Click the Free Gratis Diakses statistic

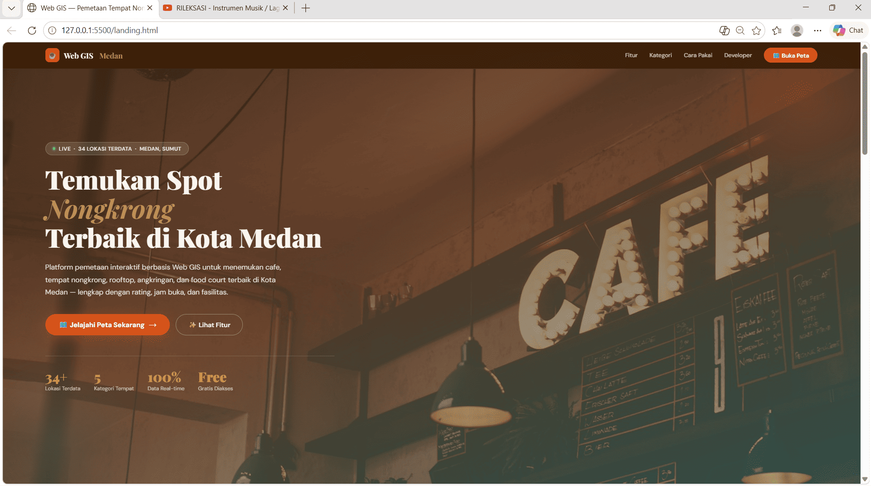point(216,382)
